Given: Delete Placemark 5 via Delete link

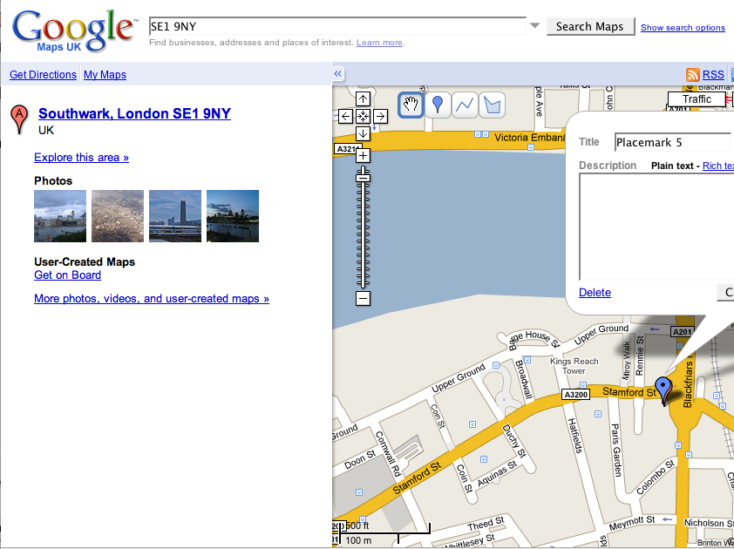Looking at the screenshot, I should click(595, 293).
